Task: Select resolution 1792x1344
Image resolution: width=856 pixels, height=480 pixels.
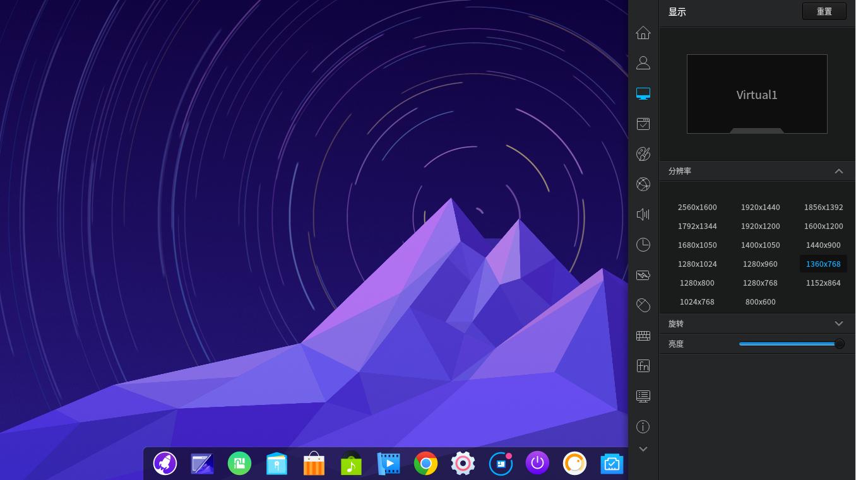Action: (x=697, y=226)
